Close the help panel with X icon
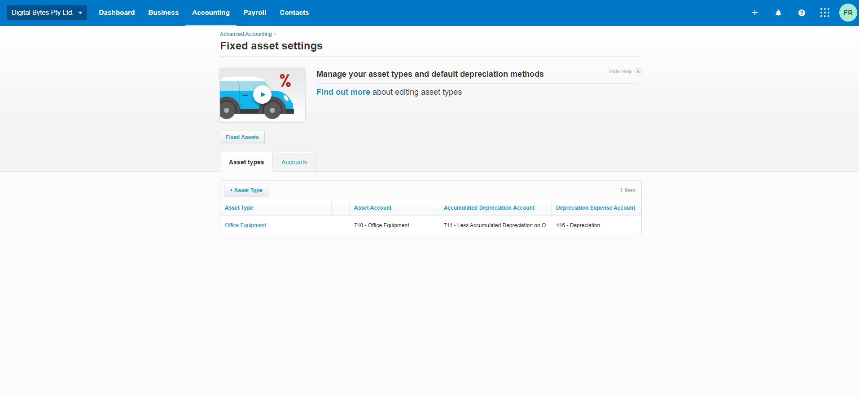Screen dimensions: 859x396 click(638, 72)
